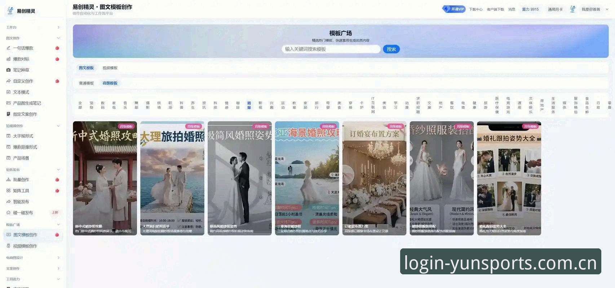This screenshot has height=288, width=615.
Task: Open the 一句话爆款 pencil icon item
Action: click(x=8, y=48)
